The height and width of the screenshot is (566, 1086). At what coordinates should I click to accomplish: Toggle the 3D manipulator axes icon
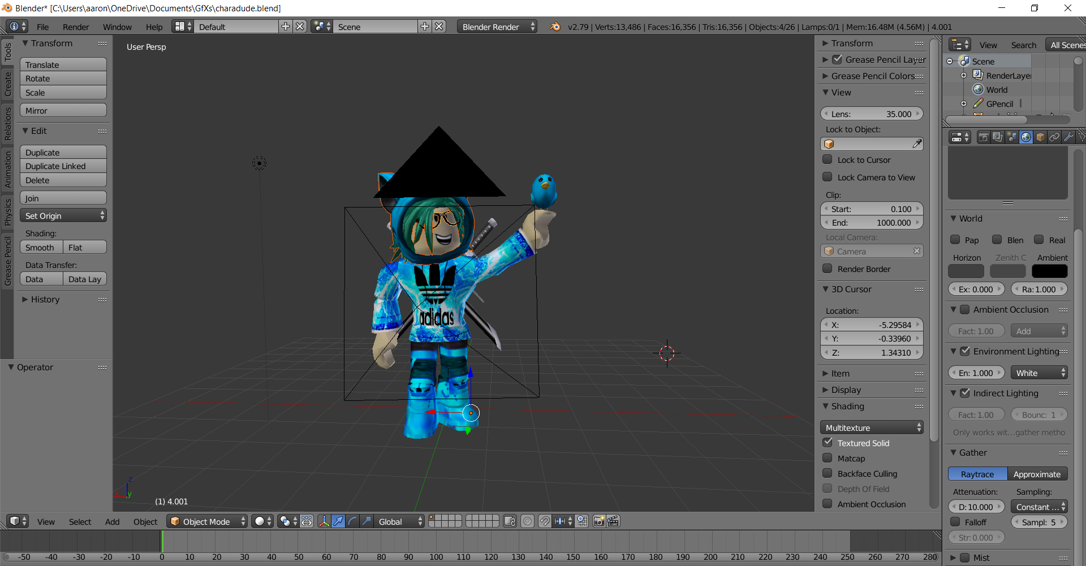324,521
